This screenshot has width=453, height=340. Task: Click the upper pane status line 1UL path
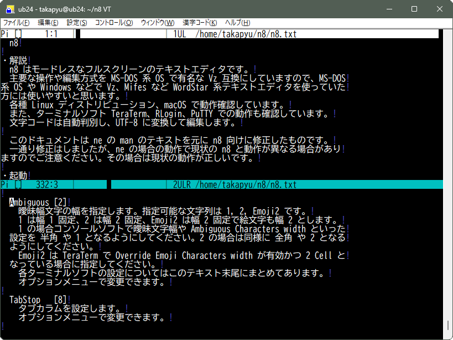[x=235, y=34]
